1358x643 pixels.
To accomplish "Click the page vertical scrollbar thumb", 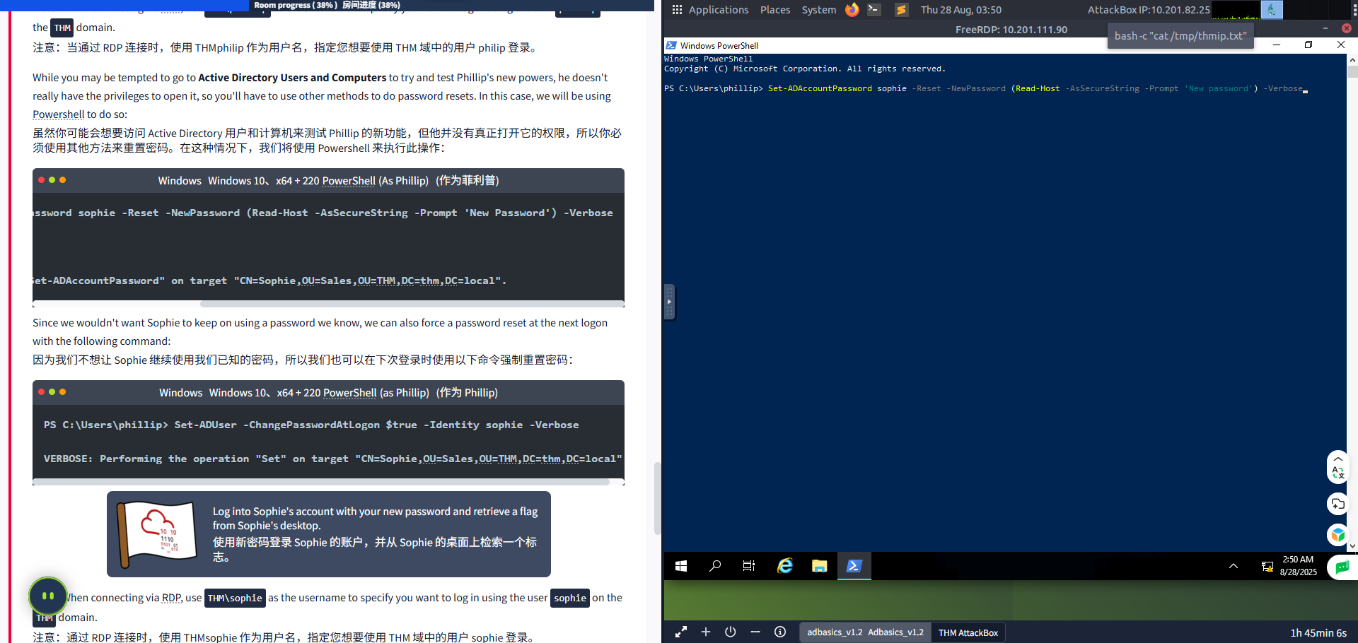I will (x=657, y=498).
